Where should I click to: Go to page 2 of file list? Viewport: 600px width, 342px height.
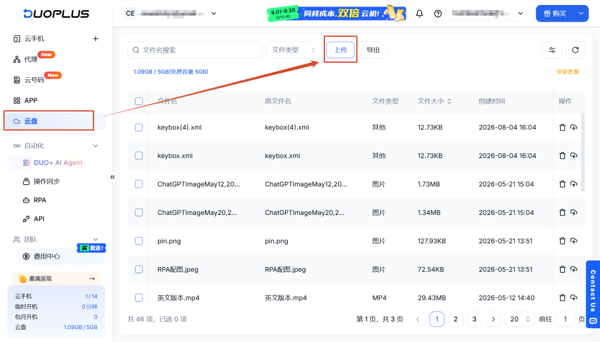tap(456, 319)
